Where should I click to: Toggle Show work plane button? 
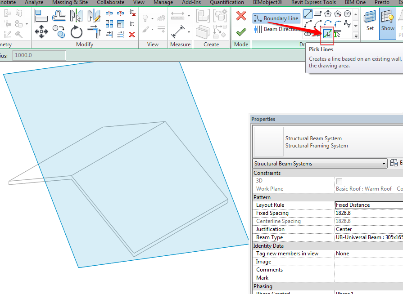(x=388, y=23)
